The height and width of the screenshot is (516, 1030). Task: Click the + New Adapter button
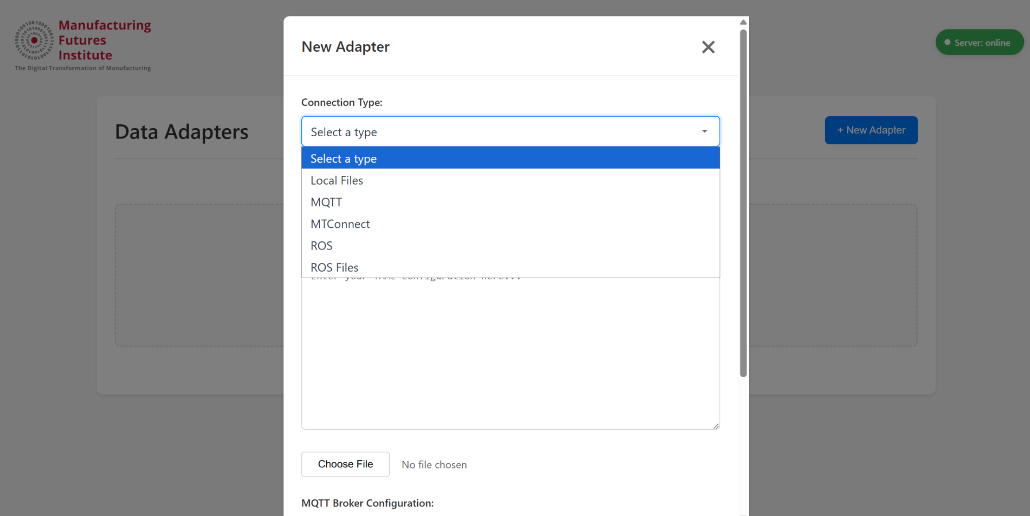click(871, 130)
